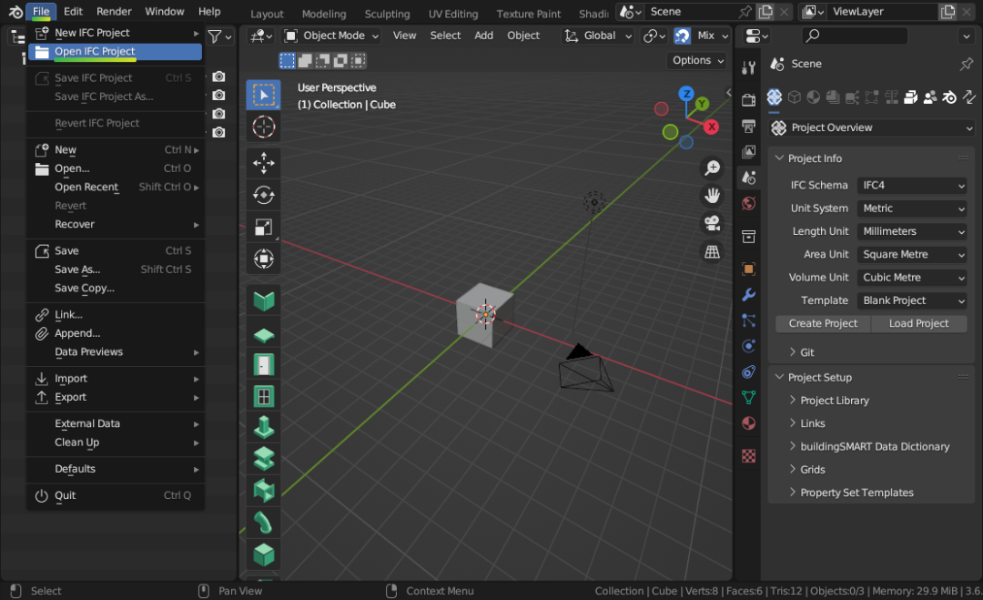Click the Create Project button

(823, 323)
